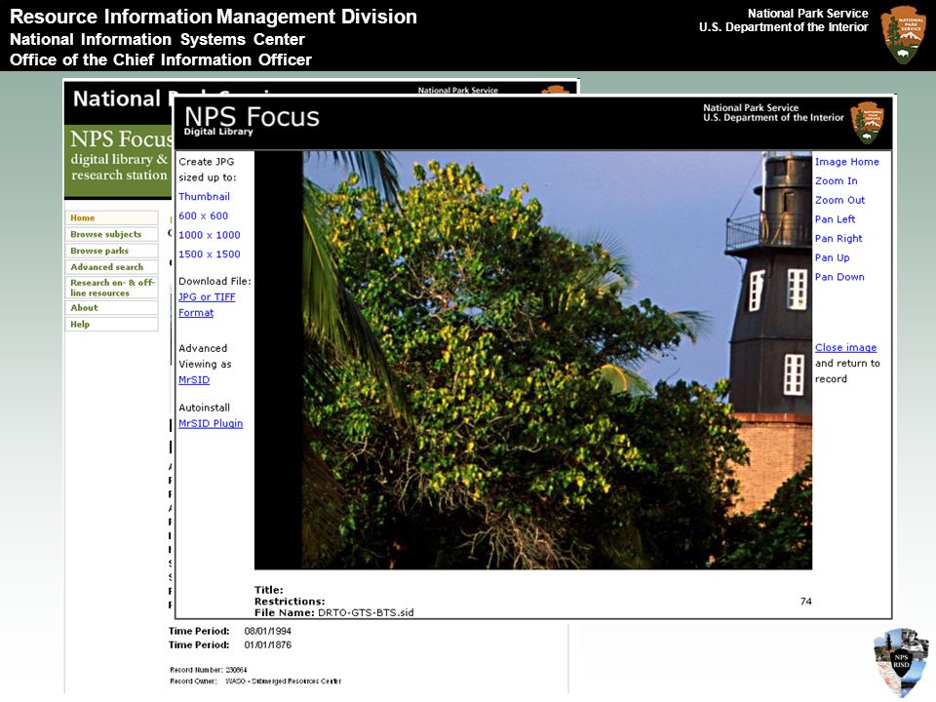Viewport: 936px width, 702px height.
Task: Open MrSID advanced viewing link
Action: 194,379
